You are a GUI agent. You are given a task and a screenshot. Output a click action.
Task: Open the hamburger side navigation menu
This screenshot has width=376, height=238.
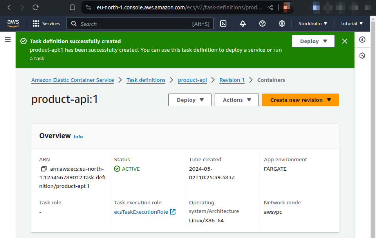click(x=8, y=40)
